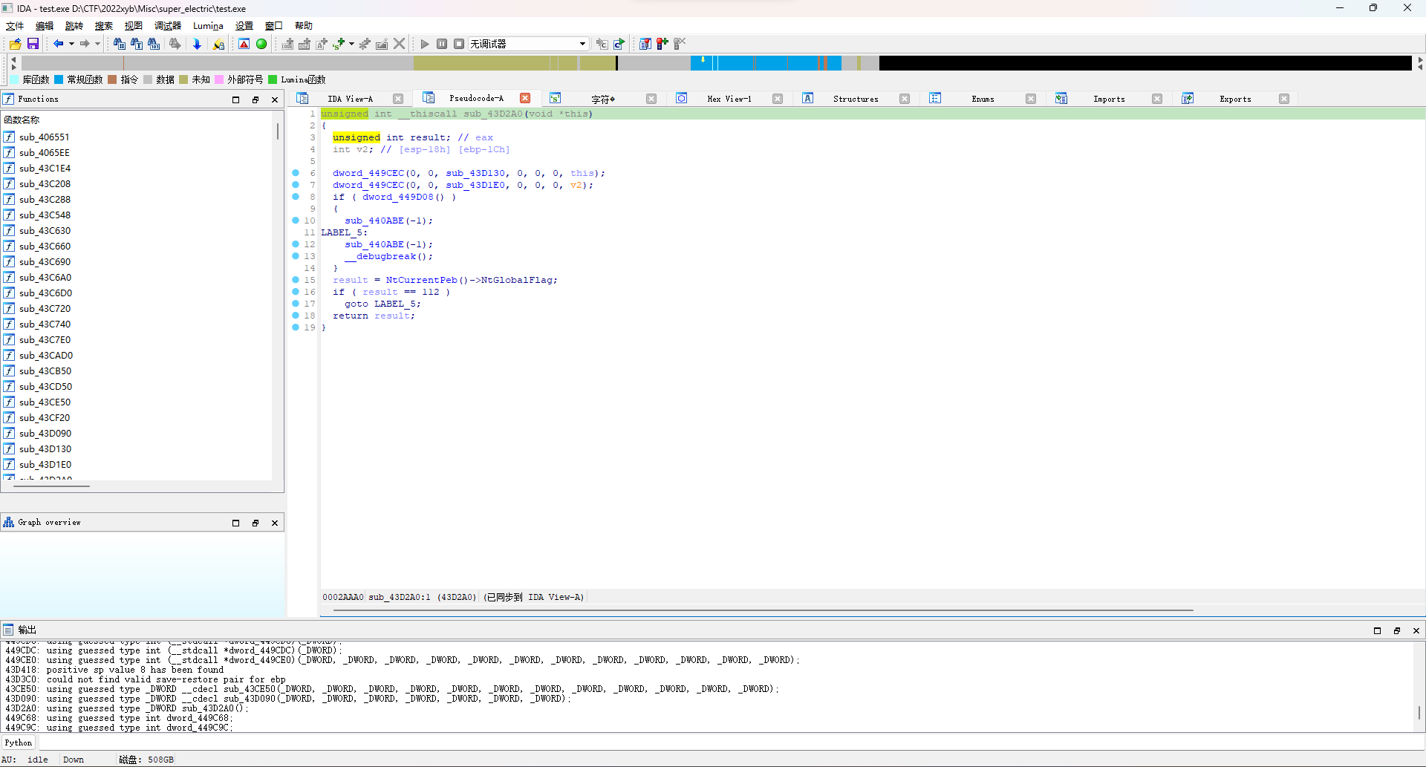Close the Structures tab

pos(905,99)
